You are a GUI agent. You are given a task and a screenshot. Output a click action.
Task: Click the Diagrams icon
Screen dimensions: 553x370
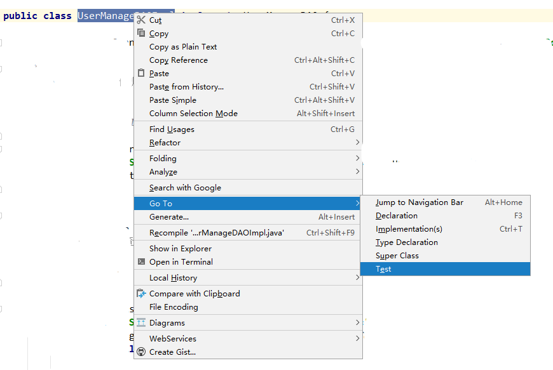pyautogui.click(x=141, y=322)
